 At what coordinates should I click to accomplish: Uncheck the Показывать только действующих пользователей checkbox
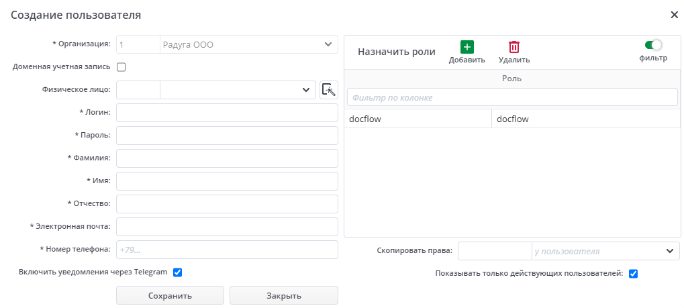click(x=633, y=274)
